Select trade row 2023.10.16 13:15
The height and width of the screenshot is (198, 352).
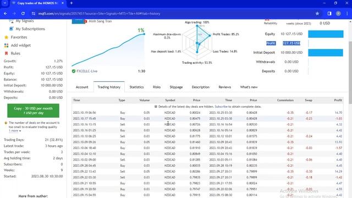pos(207,124)
